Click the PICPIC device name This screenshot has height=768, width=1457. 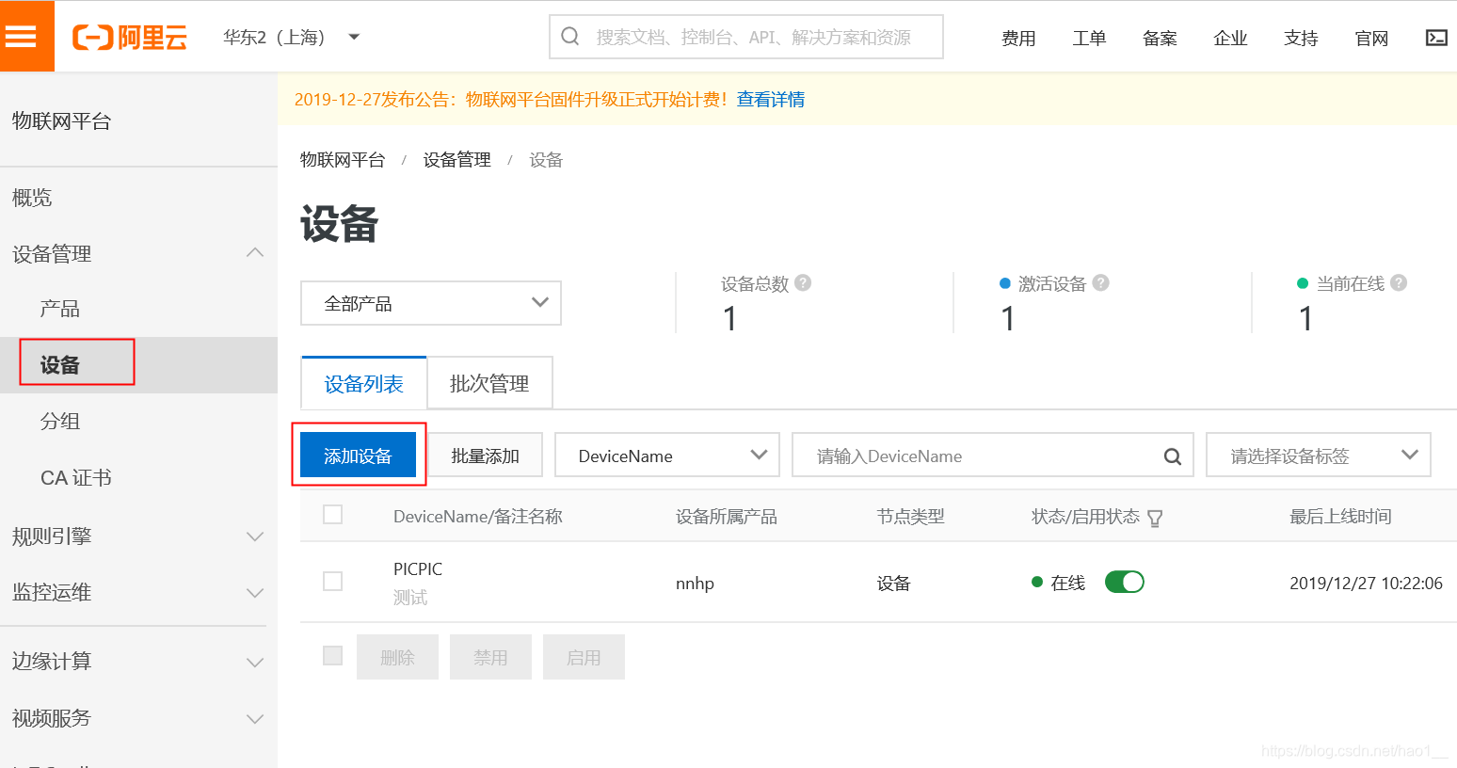418,569
